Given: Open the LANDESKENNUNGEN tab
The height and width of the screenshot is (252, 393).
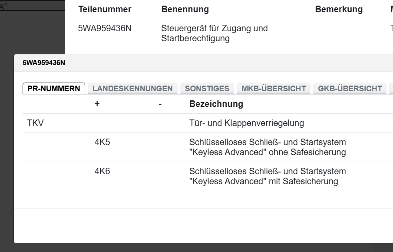Looking at the screenshot, I should [132, 89].
